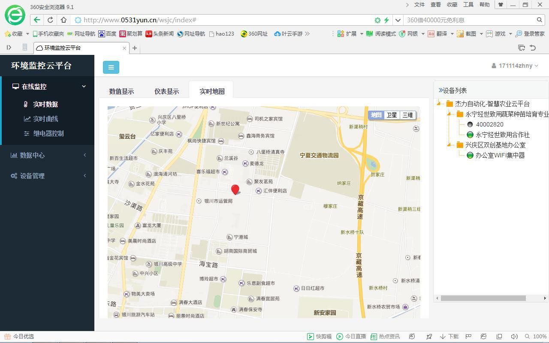549x343 pixels.
Task: Collapse the 永宁经世致用蔬菜种苗培育专业 tree folder
Action: pos(449,114)
